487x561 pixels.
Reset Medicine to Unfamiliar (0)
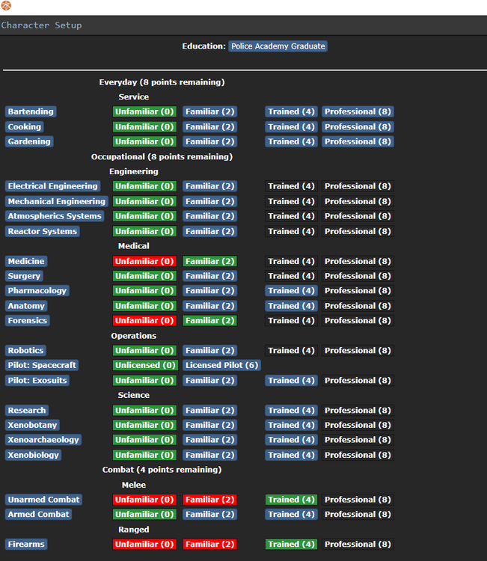[144, 261]
